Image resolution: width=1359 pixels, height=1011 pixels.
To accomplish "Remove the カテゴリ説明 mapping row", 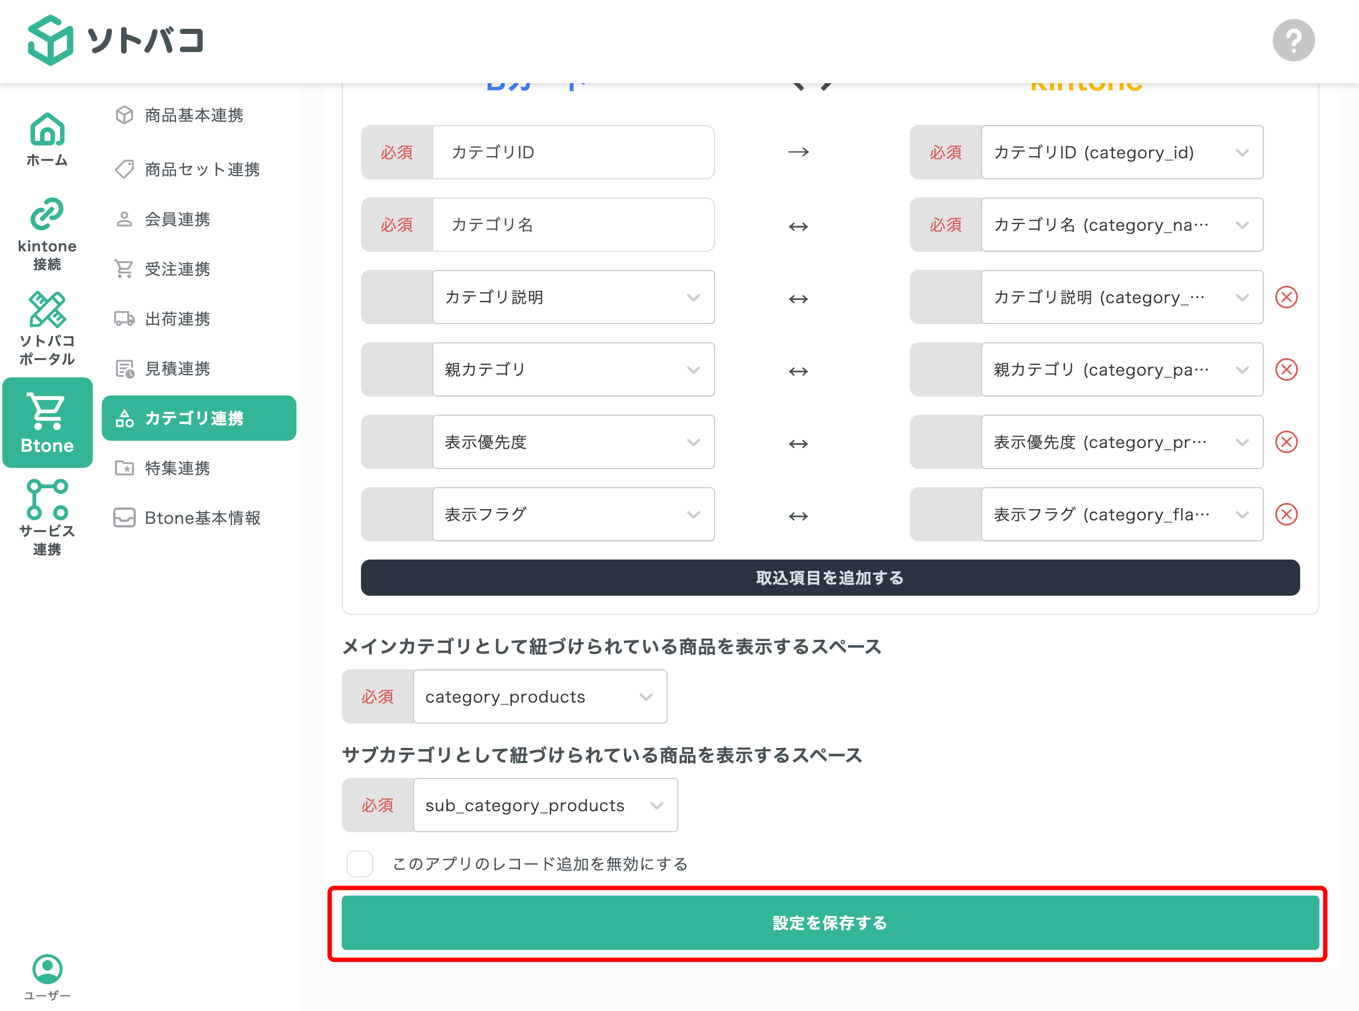I will pyautogui.click(x=1287, y=298).
